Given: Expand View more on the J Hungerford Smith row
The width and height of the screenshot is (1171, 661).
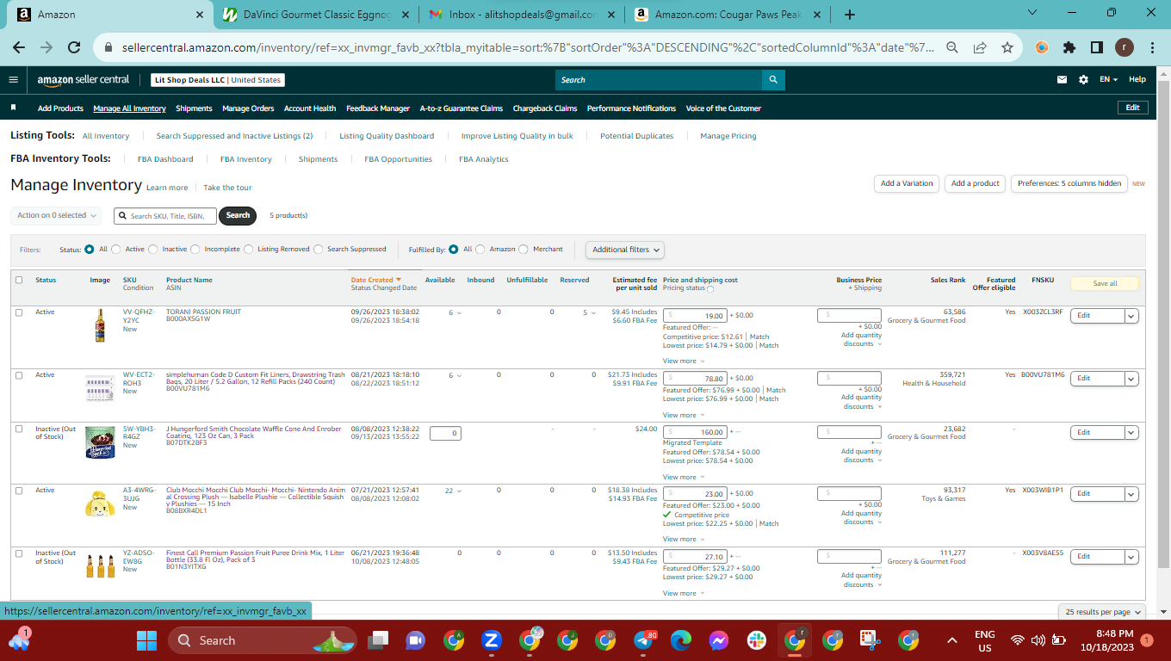Looking at the screenshot, I should tap(683, 477).
